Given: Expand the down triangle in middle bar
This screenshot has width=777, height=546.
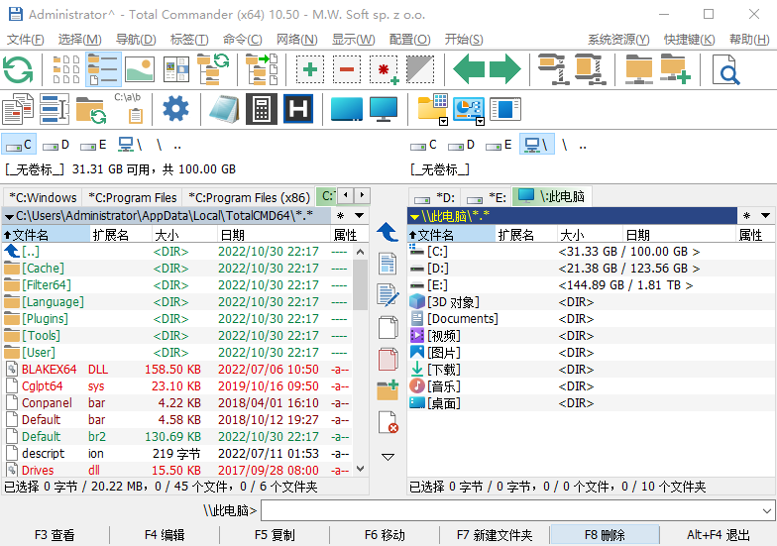Looking at the screenshot, I should [388, 457].
